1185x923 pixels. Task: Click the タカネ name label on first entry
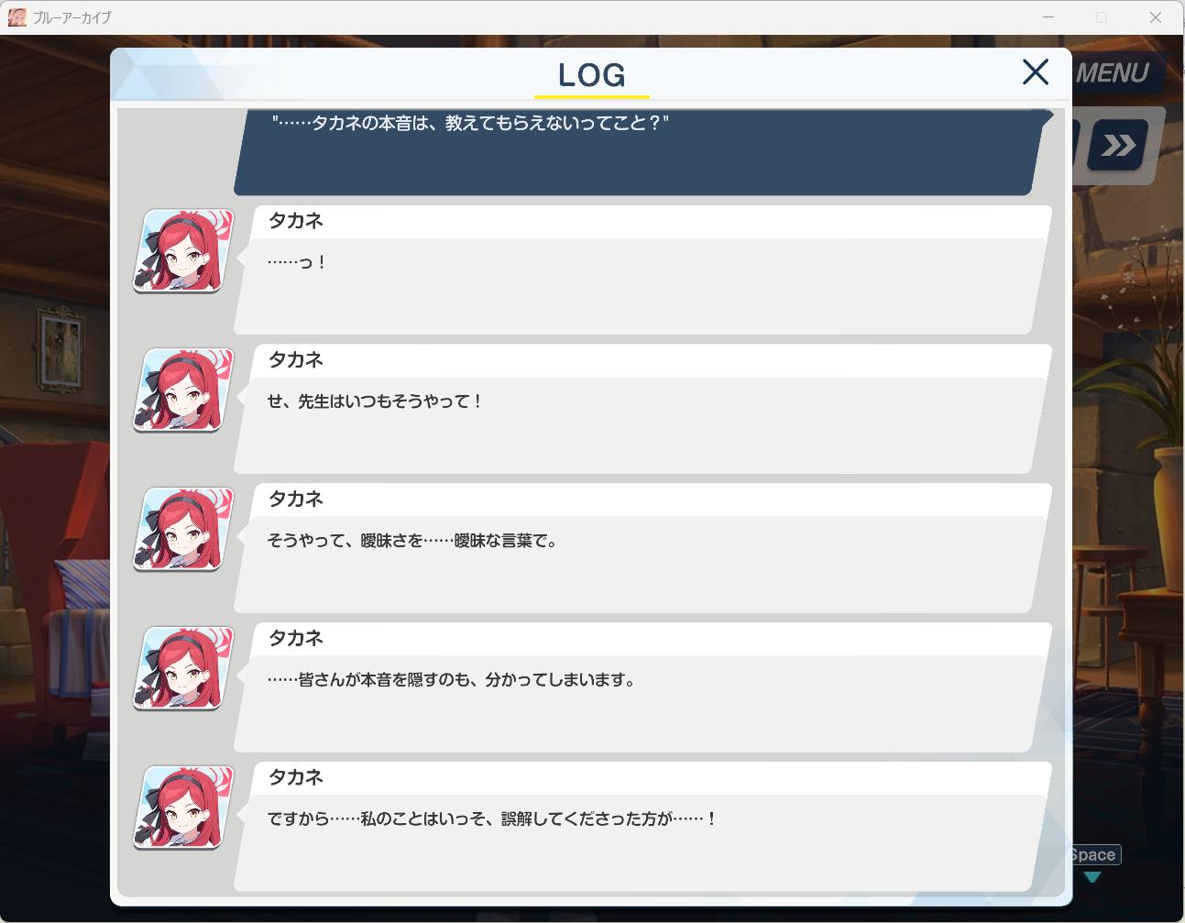295,221
